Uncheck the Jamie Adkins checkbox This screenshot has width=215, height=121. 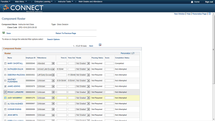click(5, 86)
